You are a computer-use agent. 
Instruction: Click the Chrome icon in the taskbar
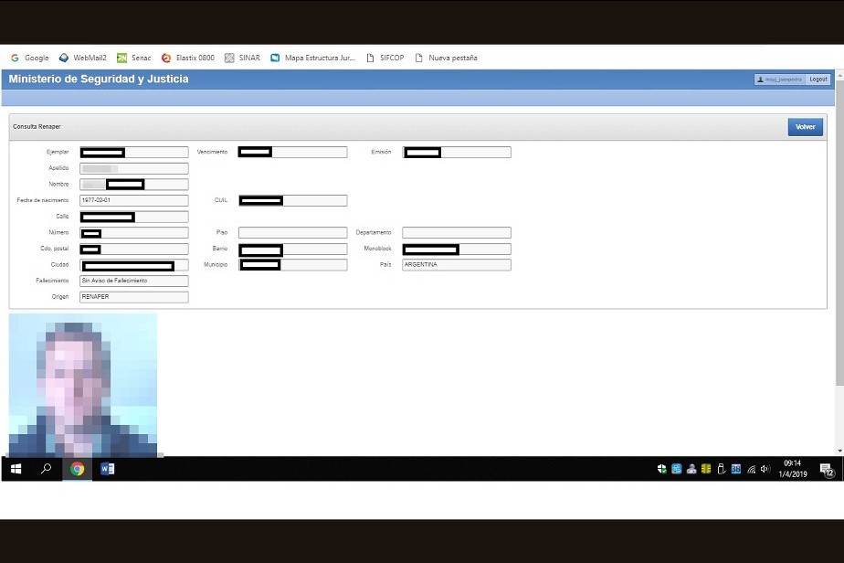[78, 469]
